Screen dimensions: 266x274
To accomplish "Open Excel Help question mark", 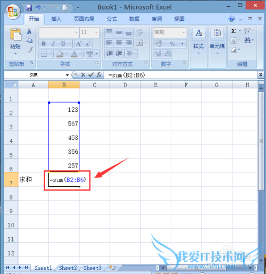I will click(x=231, y=19).
